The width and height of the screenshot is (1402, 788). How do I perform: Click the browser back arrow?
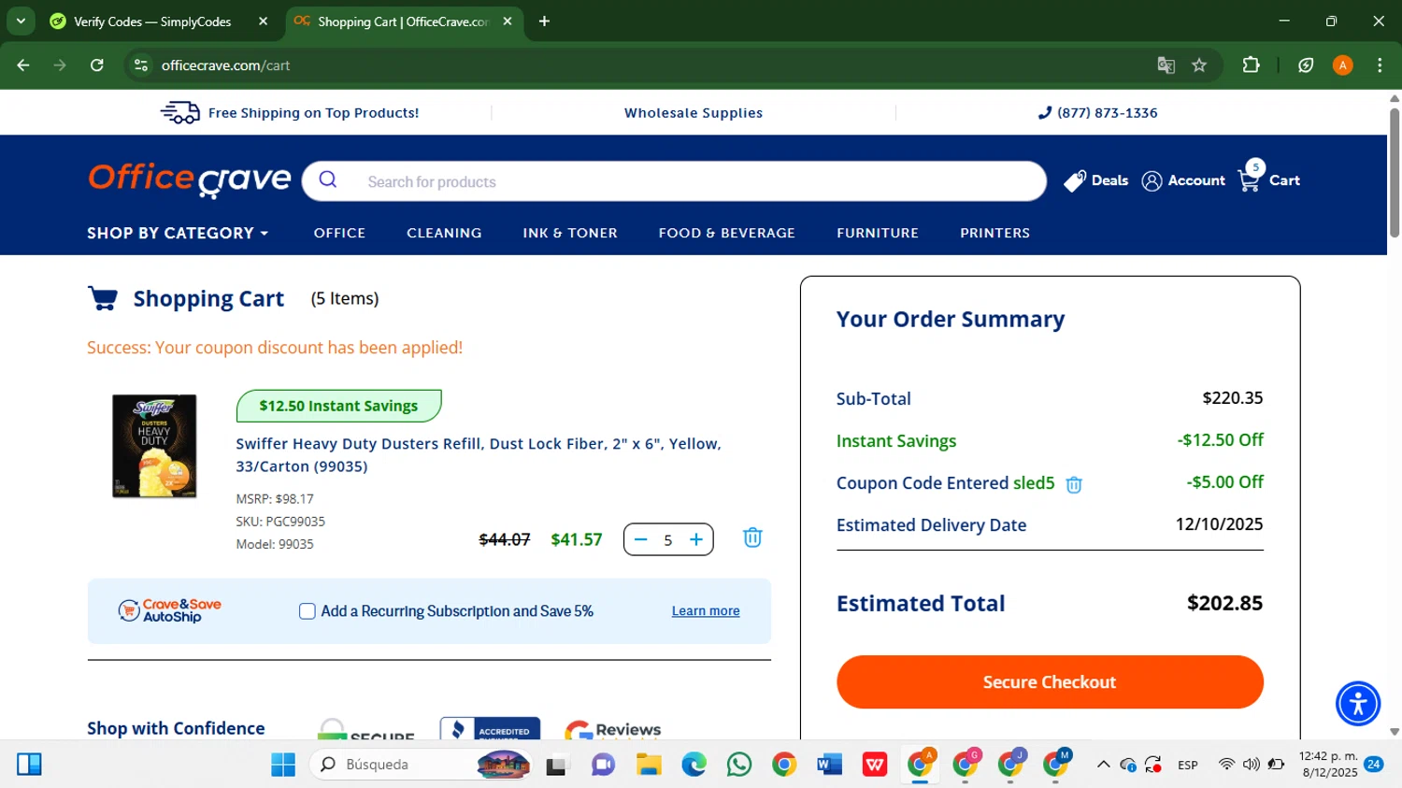click(x=23, y=65)
